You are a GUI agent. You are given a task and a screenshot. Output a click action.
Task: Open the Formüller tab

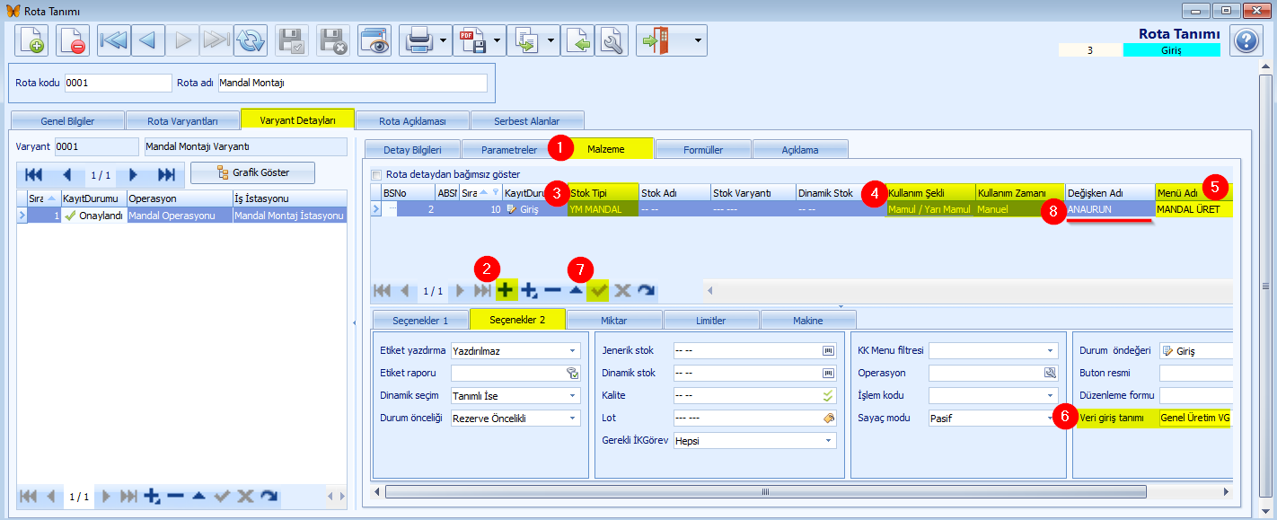click(x=702, y=149)
